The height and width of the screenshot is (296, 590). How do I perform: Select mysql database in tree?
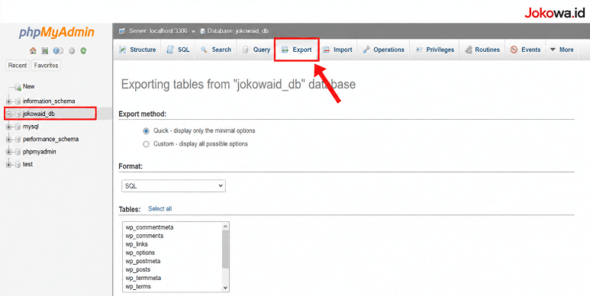click(x=31, y=127)
